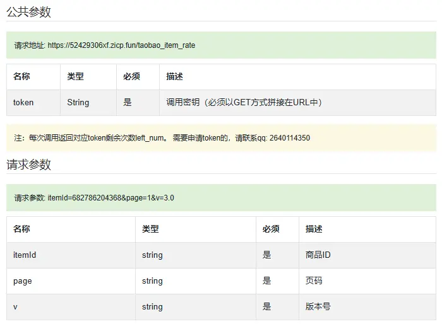Click the request URL https://52429306xf.zicp.fun/taobao_item_rate
The image size is (442, 324).
(x=121, y=45)
